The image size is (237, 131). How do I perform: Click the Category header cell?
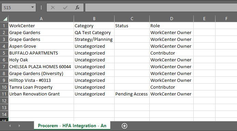(94, 26)
